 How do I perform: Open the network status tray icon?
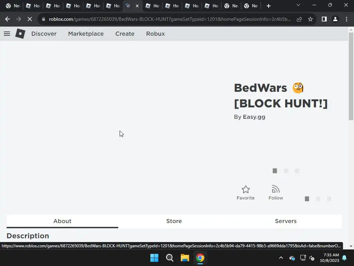click(303, 258)
